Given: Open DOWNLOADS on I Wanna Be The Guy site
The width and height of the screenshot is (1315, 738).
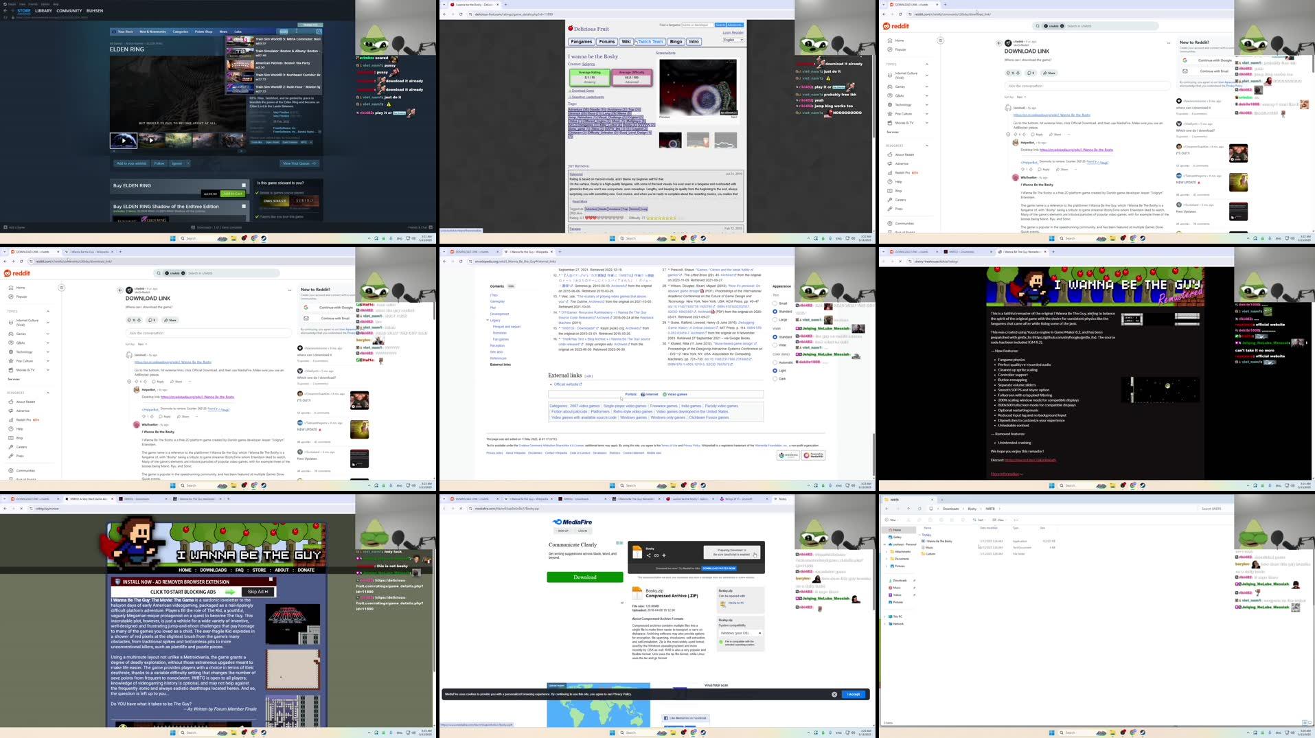Looking at the screenshot, I should pyautogui.click(x=213, y=570).
